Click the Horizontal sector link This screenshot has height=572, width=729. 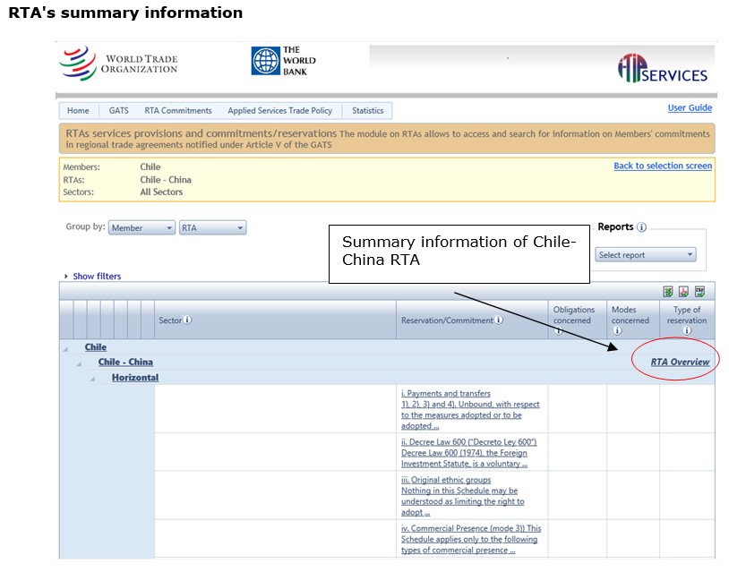pos(135,378)
